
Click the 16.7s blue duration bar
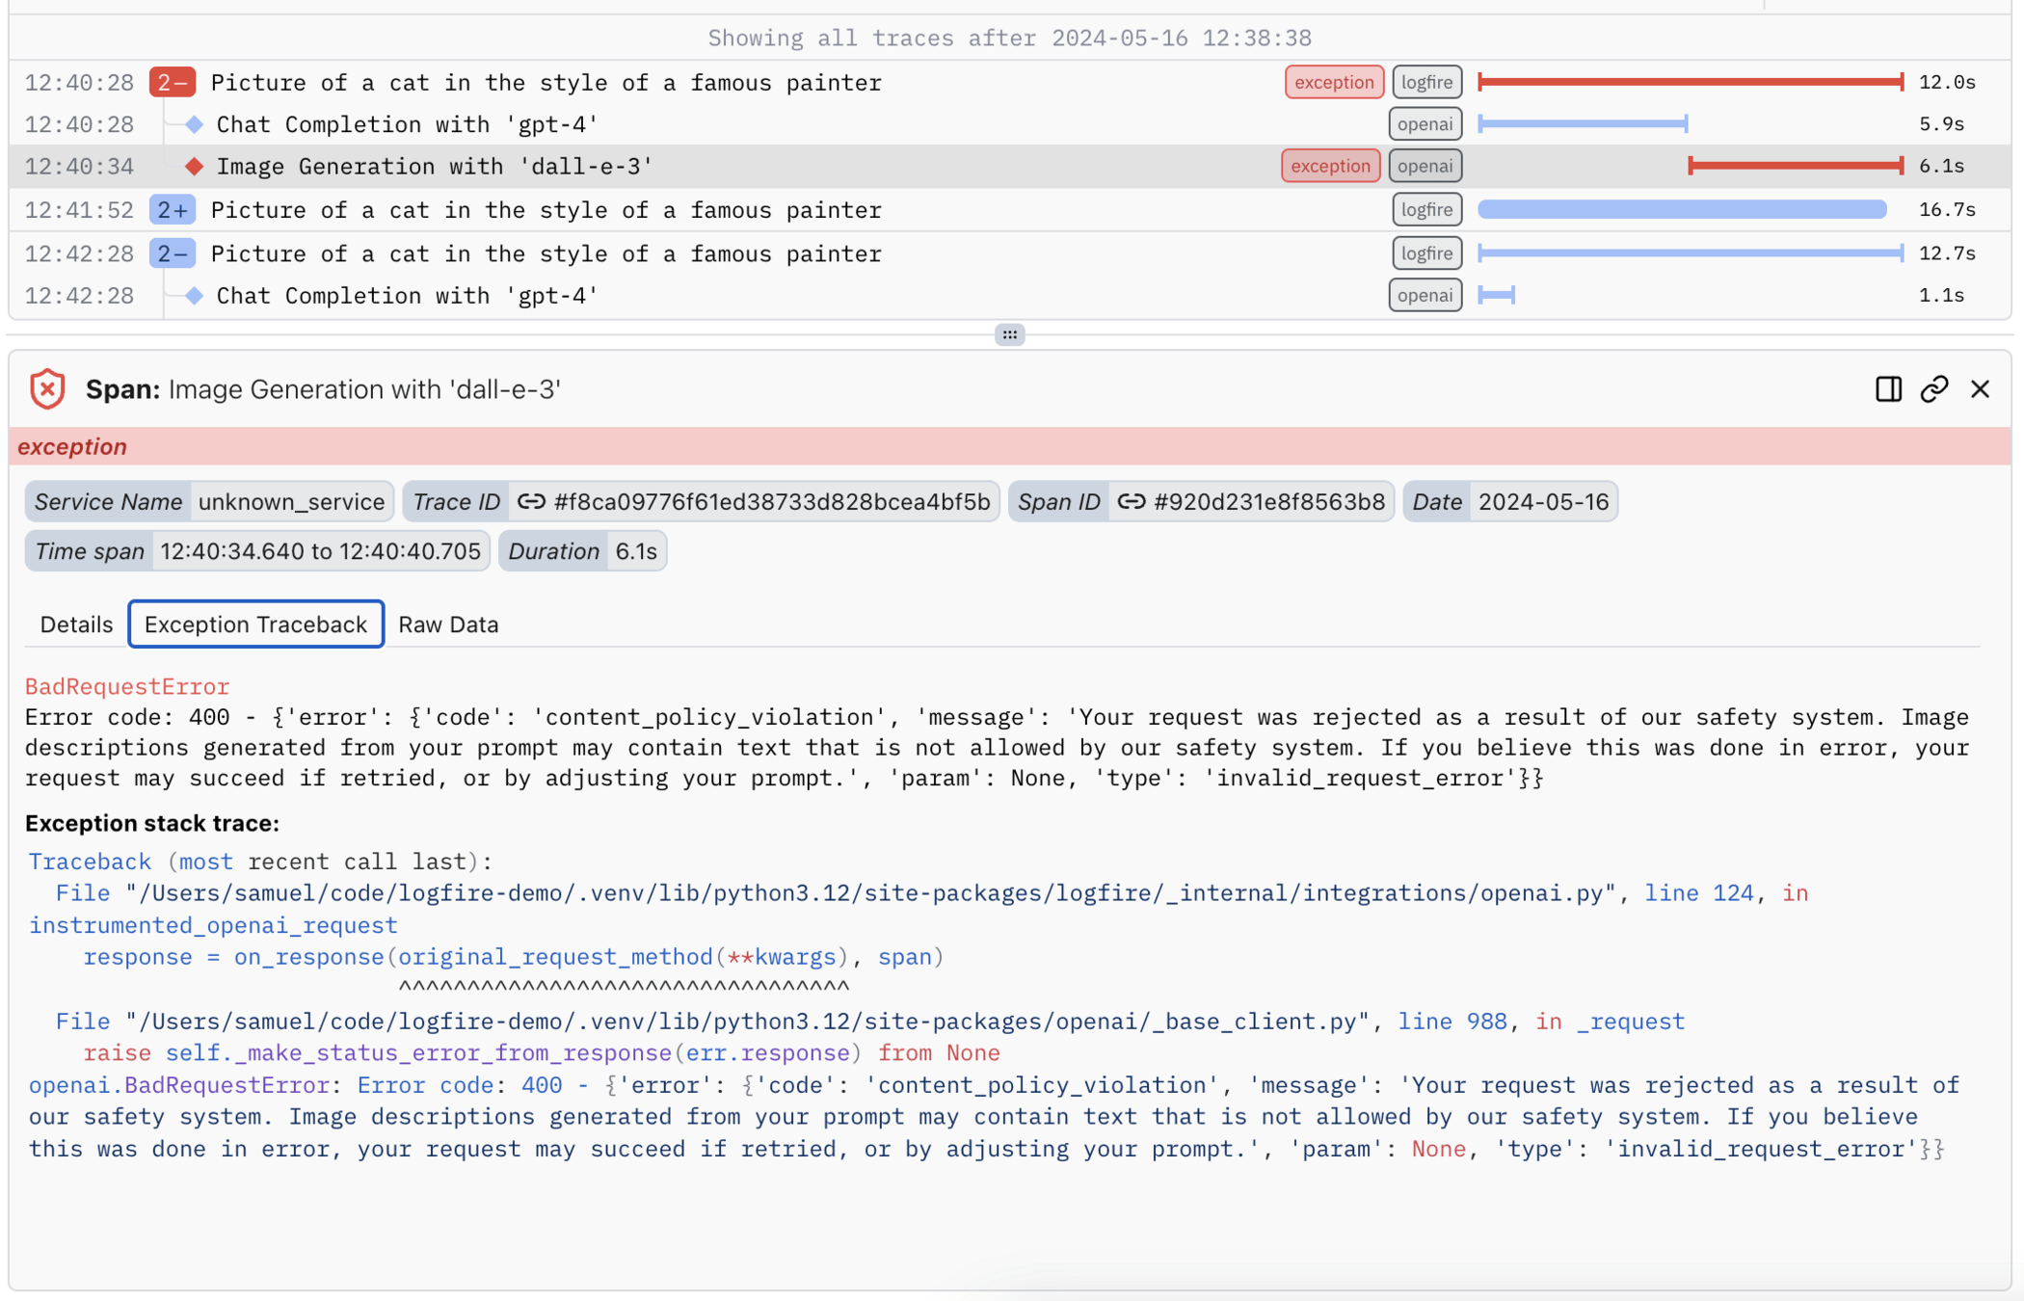click(1681, 210)
